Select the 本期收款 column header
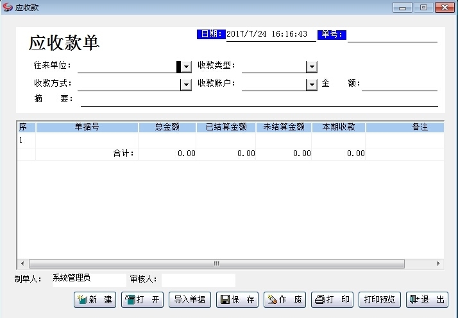The image size is (458, 318). [x=339, y=127]
